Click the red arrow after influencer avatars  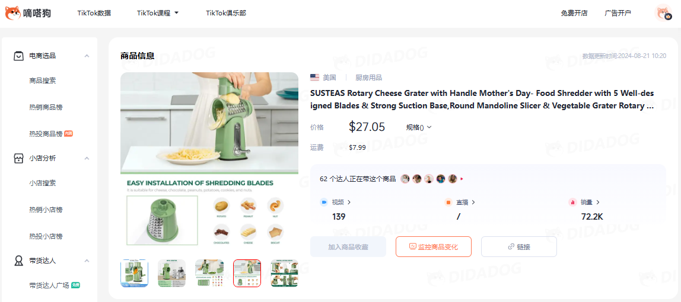coord(462,178)
